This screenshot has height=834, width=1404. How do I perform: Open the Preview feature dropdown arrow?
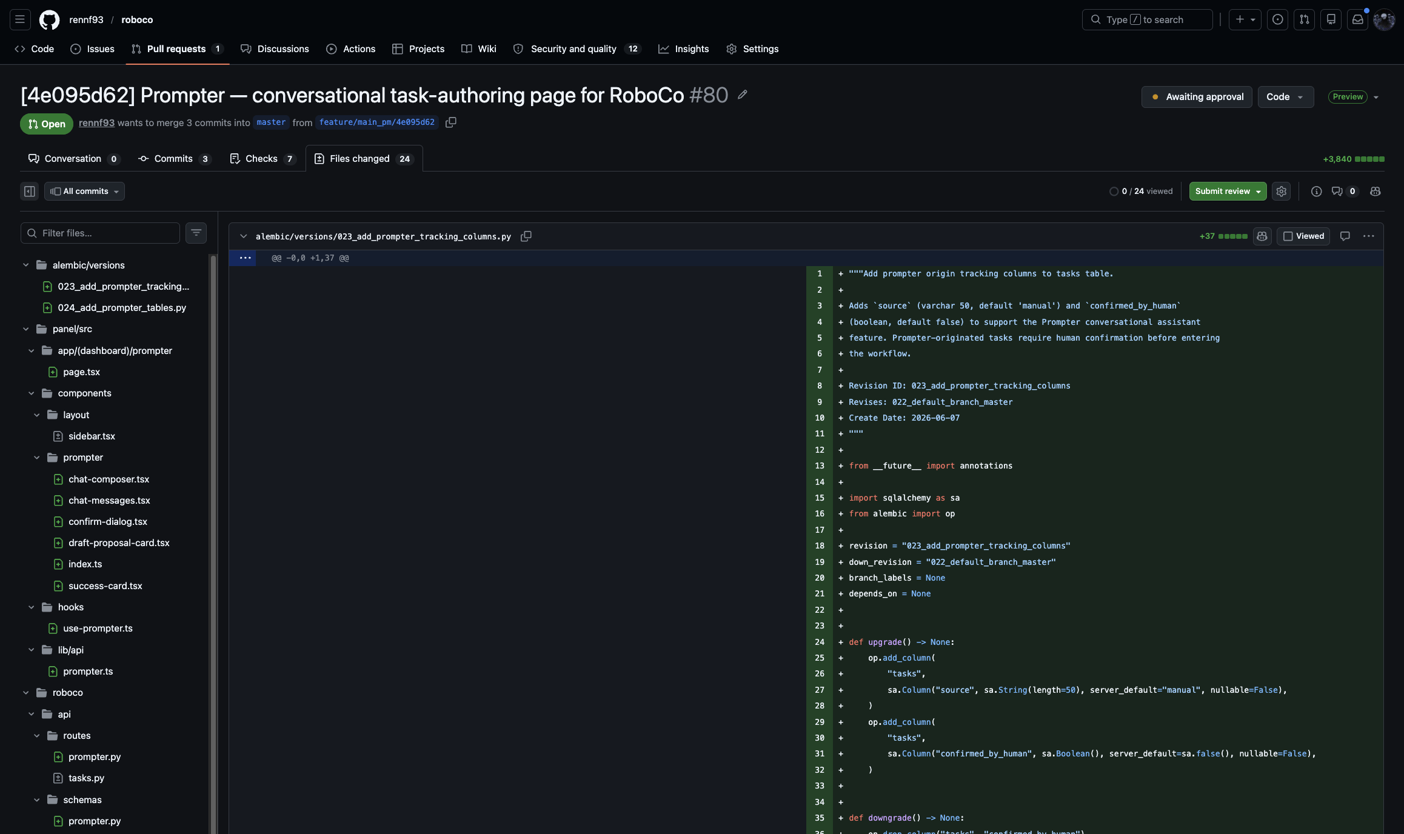coord(1376,97)
